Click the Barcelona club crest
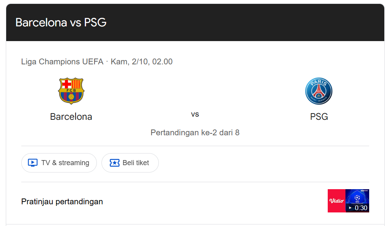 tap(71, 91)
